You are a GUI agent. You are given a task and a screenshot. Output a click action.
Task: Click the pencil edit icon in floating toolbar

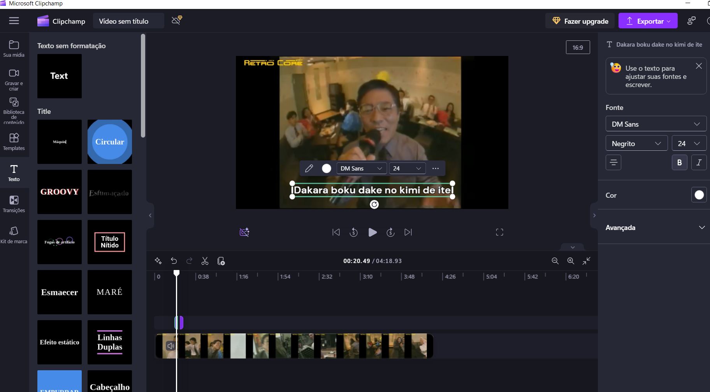coord(309,168)
